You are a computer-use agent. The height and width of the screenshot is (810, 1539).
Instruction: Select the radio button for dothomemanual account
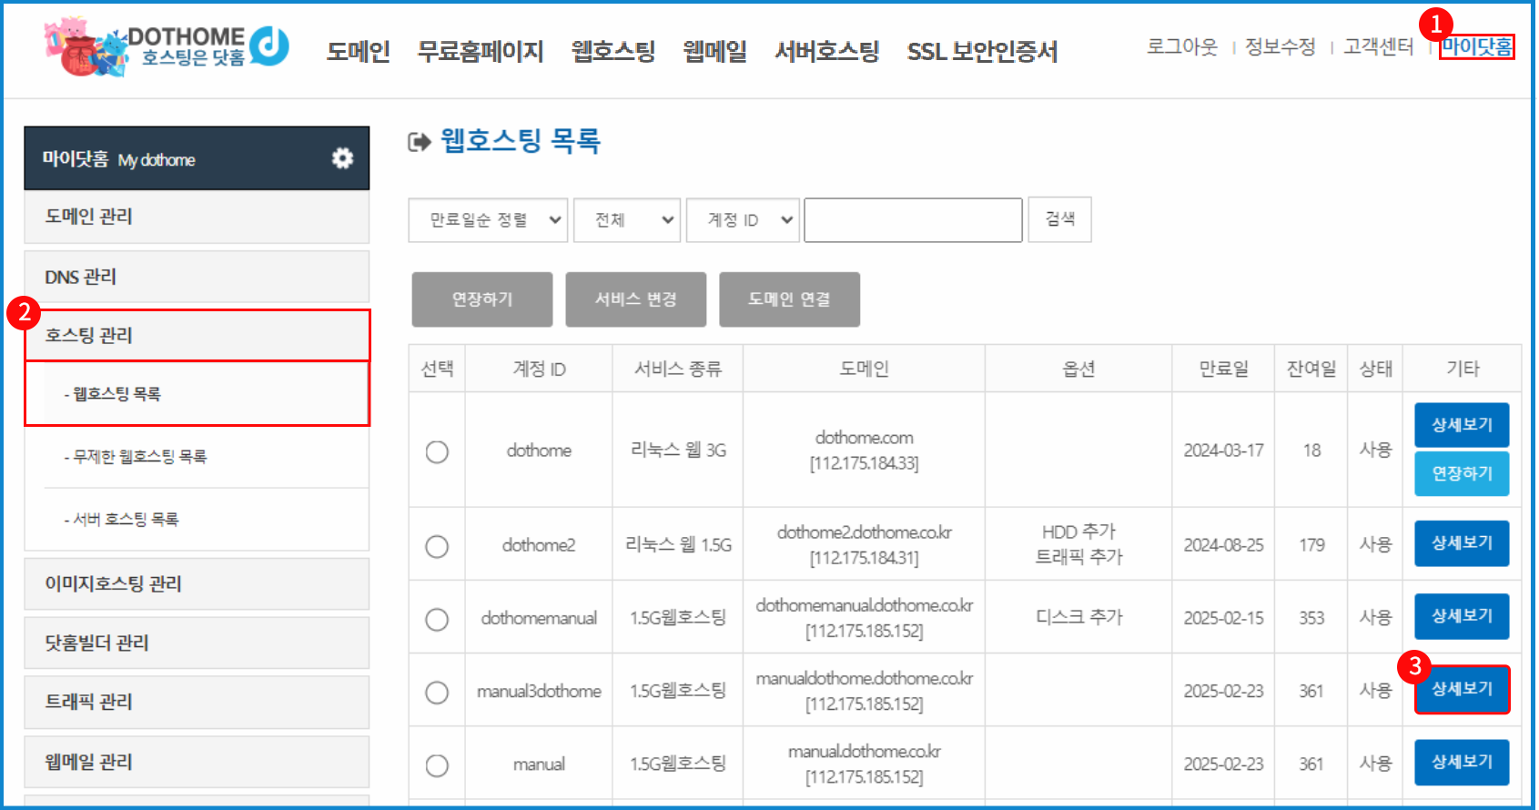(437, 620)
